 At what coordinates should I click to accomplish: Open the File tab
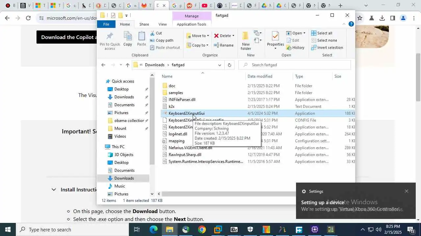106,24
